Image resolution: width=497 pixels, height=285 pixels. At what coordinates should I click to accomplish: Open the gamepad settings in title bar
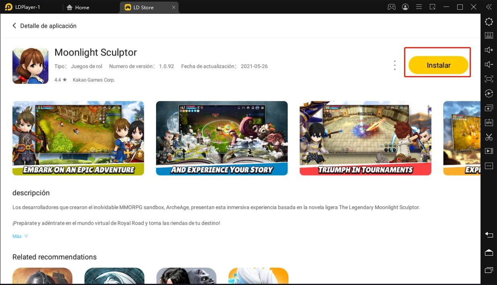pos(391,7)
